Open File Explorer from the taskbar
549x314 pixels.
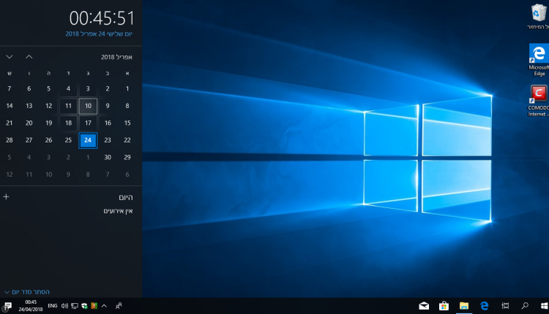click(x=464, y=306)
